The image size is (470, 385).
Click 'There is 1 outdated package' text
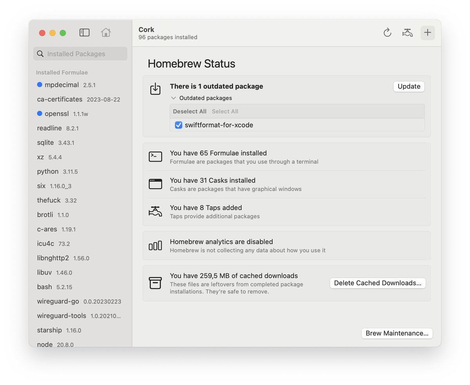[x=217, y=86]
